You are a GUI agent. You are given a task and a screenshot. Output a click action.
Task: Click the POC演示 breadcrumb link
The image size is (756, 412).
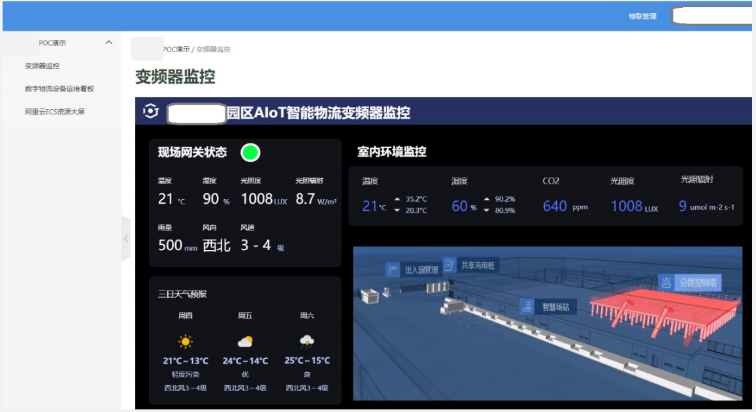(176, 50)
